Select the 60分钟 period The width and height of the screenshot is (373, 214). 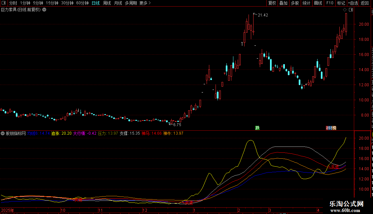[83, 3]
